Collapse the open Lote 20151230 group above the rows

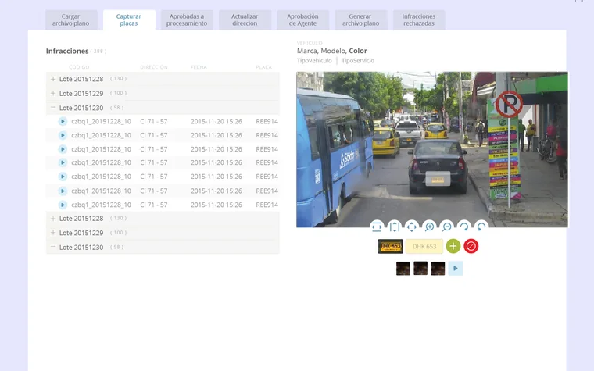click(x=53, y=108)
